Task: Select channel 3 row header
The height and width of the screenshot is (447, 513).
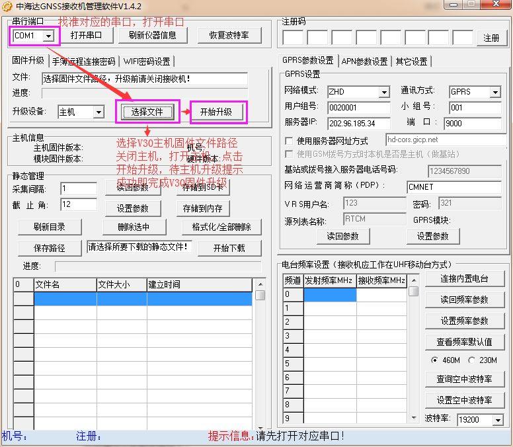Action: tap(293, 336)
